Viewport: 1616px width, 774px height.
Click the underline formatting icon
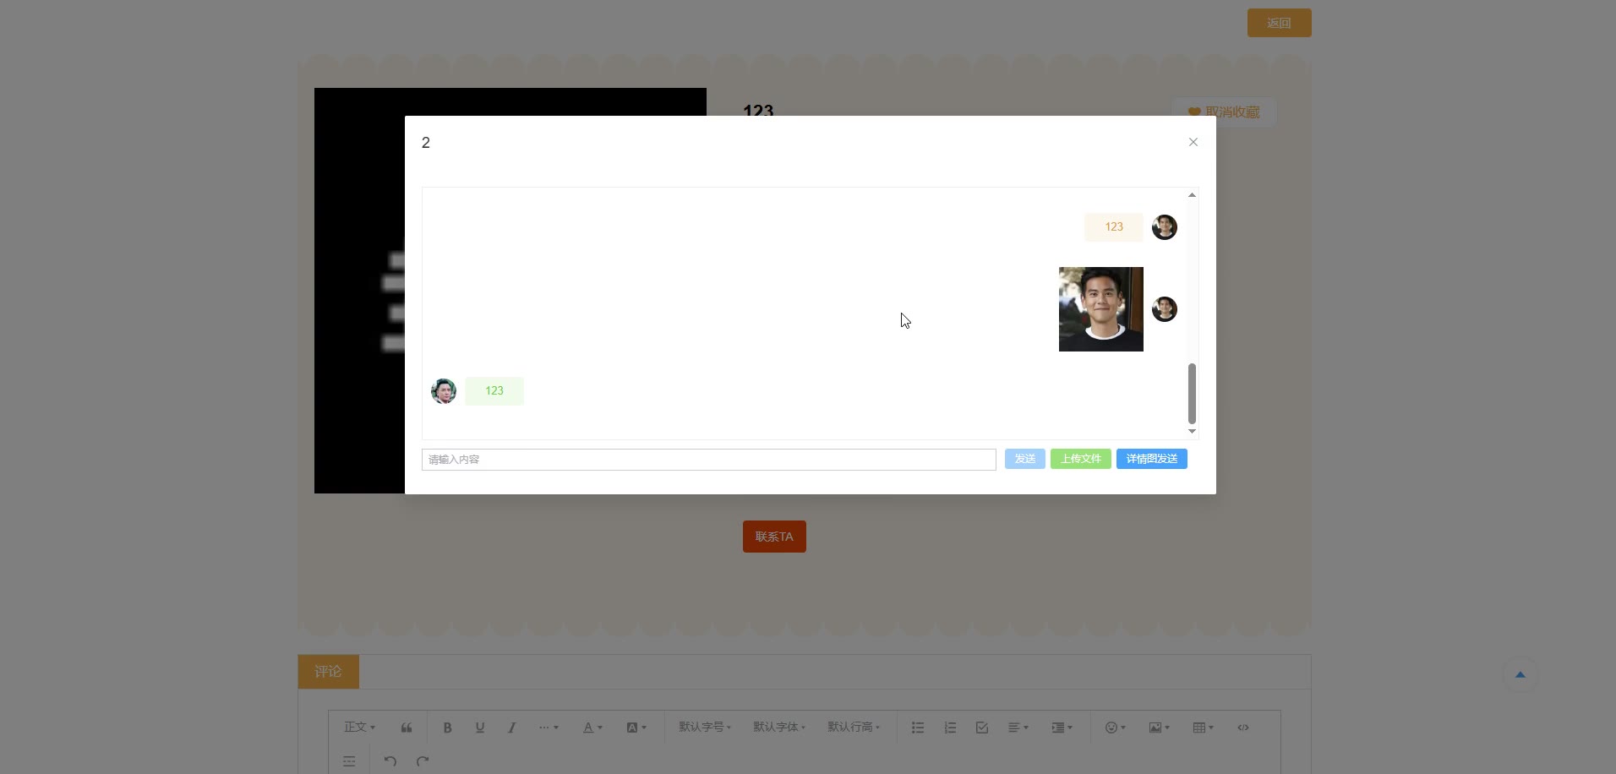480,728
